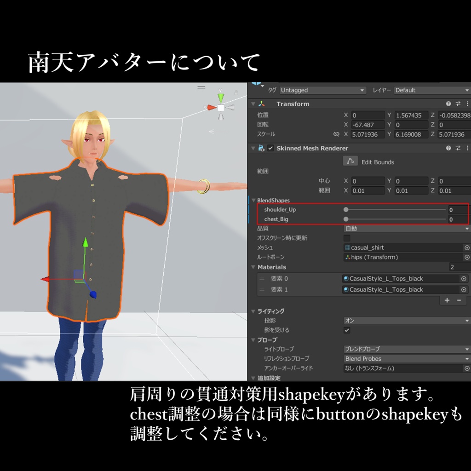The height and width of the screenshot is (471, 471).
Task: Click the drag handle of material element 0
Action: [x=262, y=279]
